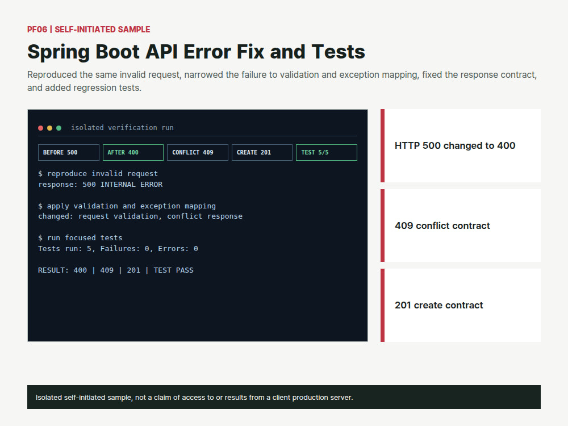
Task: Open the 409 conflict contract card
Action: point(461,225)
